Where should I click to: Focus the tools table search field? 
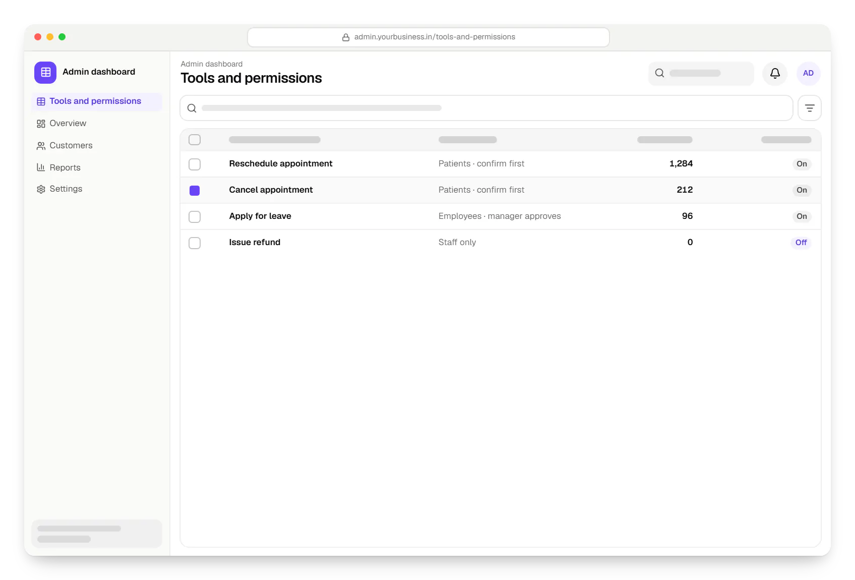pos(486,108)
